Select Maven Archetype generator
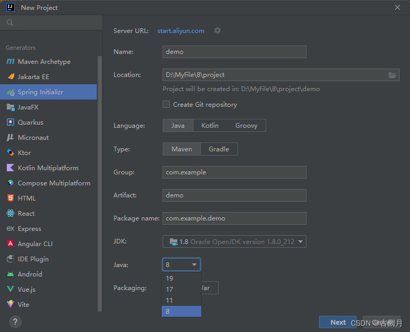 point(48,62)
